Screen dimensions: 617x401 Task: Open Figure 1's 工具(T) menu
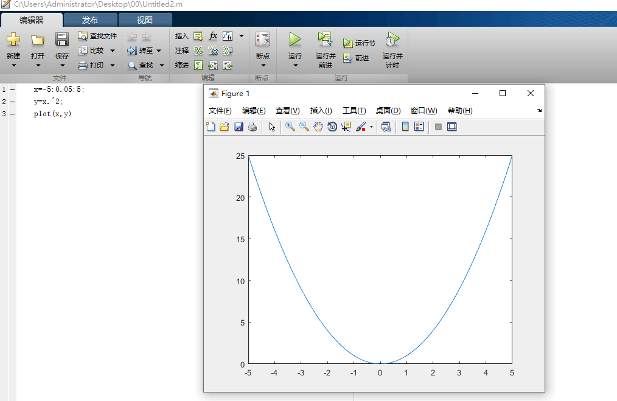pos(354,111)
